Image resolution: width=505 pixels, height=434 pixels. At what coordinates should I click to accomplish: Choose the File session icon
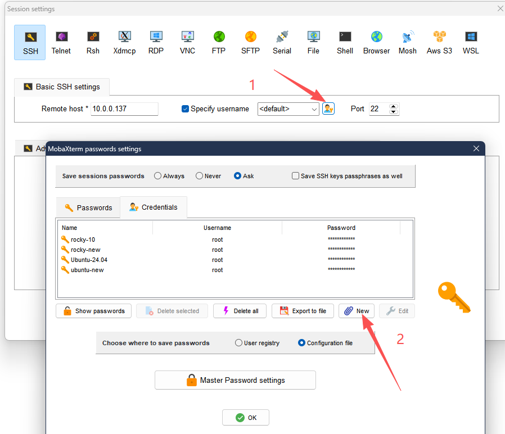pyautogui.click(x=313, y=43)
